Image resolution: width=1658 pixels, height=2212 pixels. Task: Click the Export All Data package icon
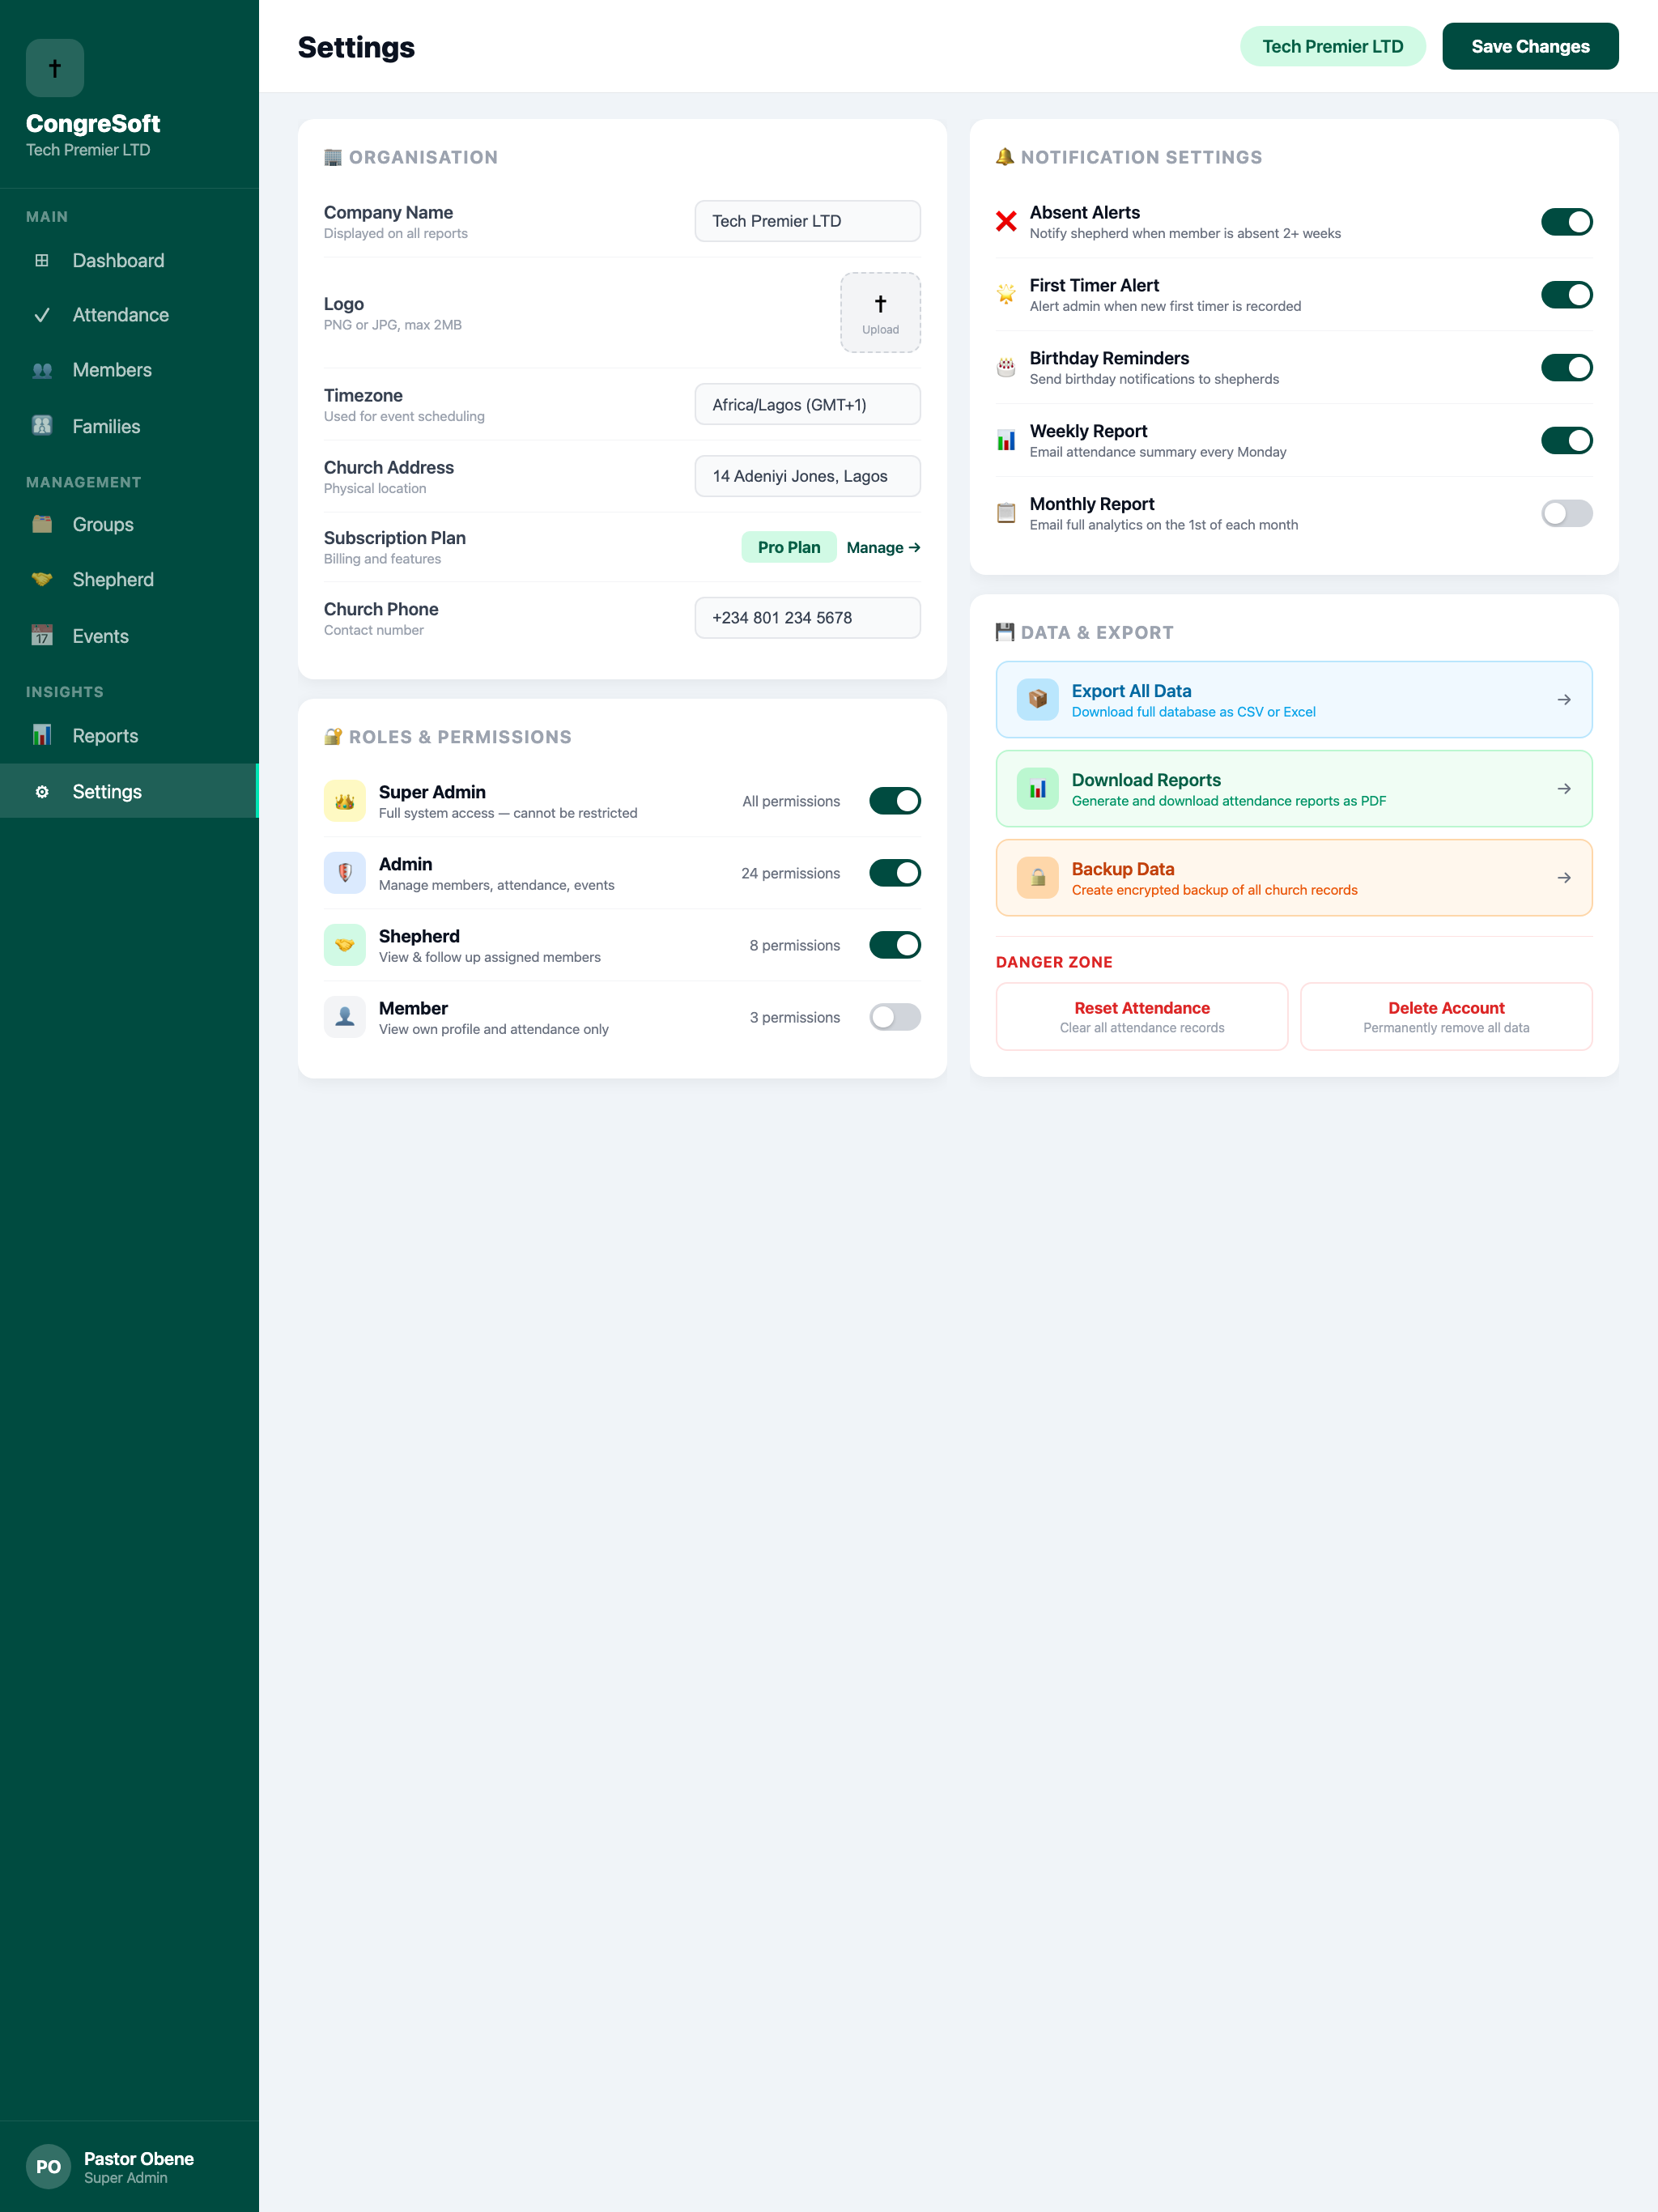[1038, 700]
